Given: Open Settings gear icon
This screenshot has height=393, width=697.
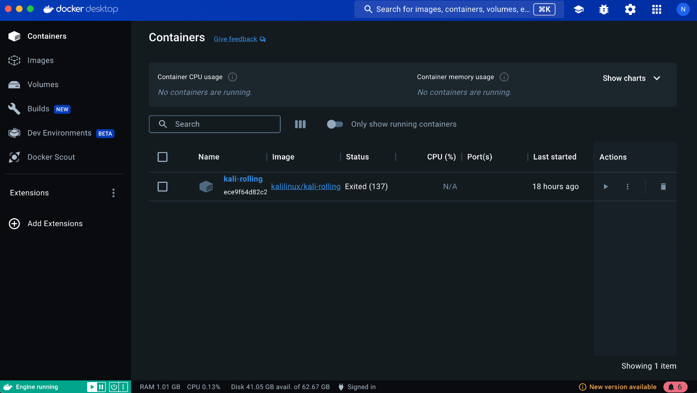Looking at the screenshot, I should [630, 9].
